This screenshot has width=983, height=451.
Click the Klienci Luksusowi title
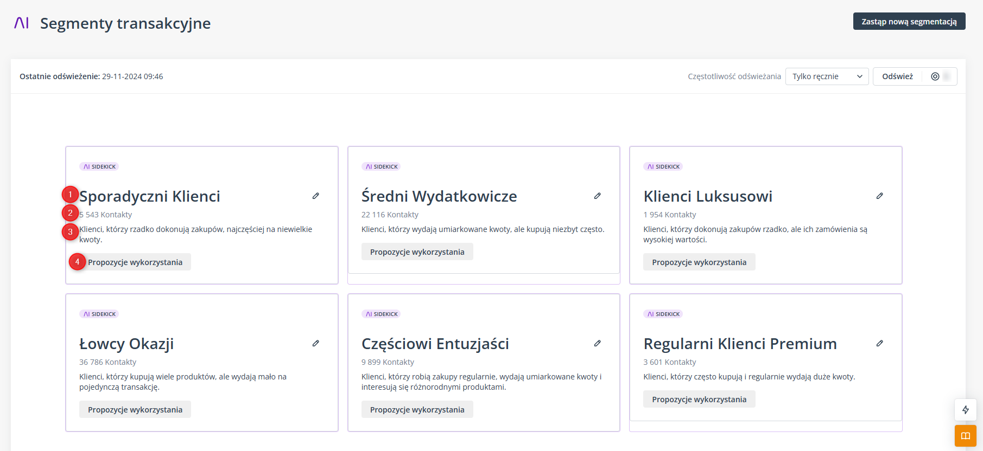tap(708, 196)
